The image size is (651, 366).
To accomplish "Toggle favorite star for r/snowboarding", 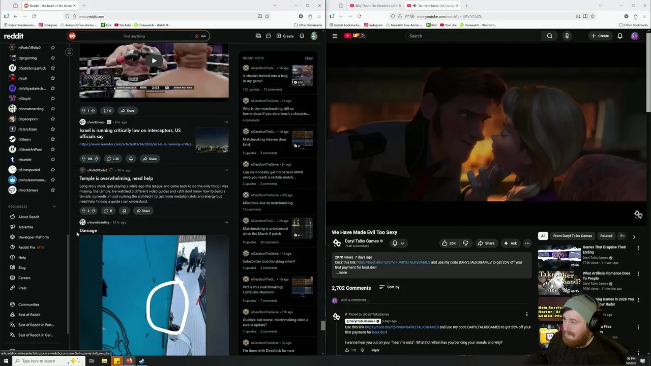I will click(52, 109).
